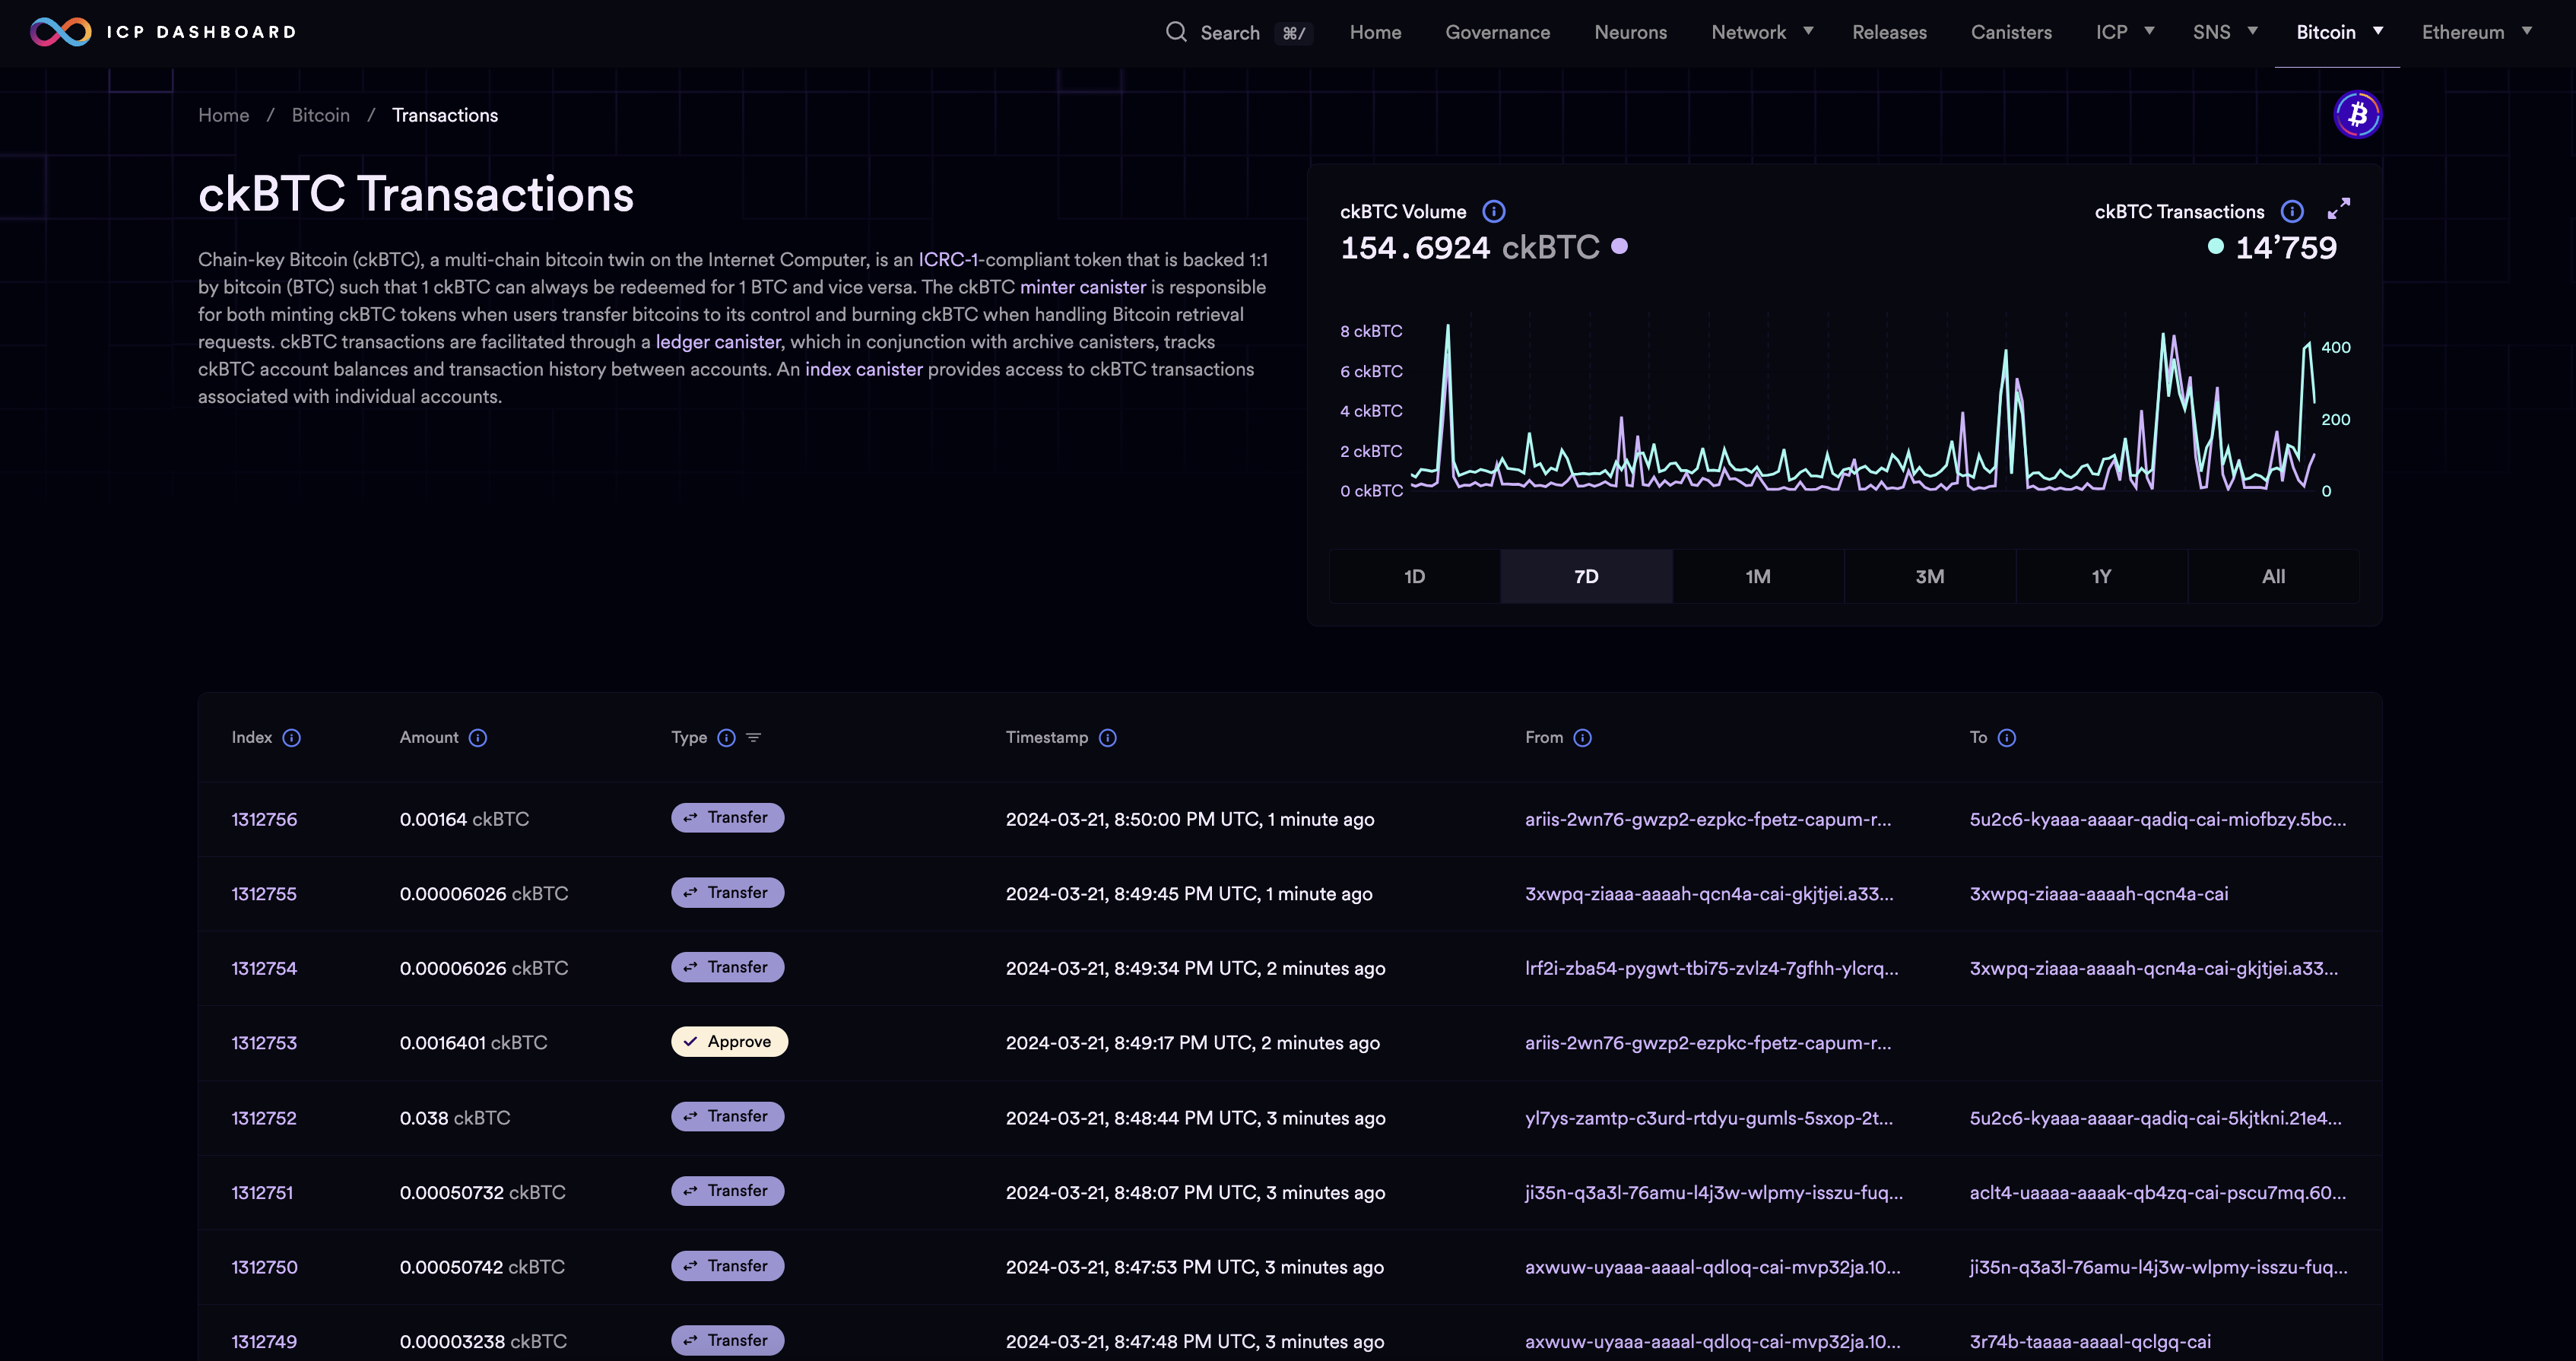Click the Bitcoin coin icon badge
The height and width of the screenshot is (1361, 2576).
(x=2357, y=114)
